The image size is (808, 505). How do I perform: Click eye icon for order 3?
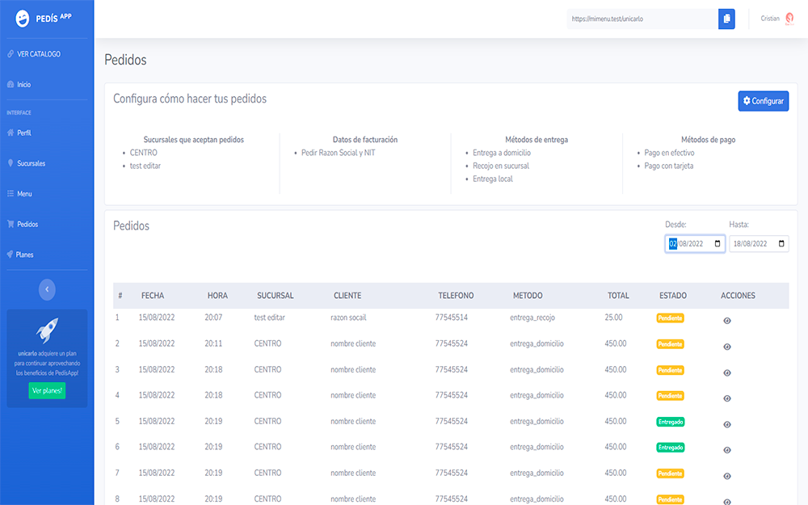(x=727, y=372)
